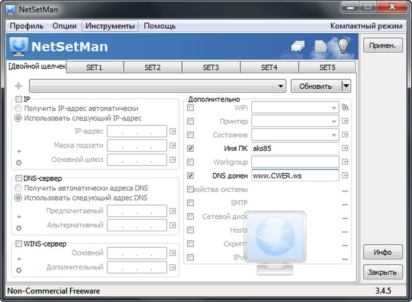Click the stacked profiles icon in the header

coord(298,47)
